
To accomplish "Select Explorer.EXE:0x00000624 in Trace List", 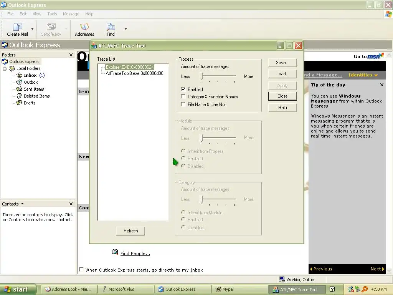I will [x=130, y=67].
